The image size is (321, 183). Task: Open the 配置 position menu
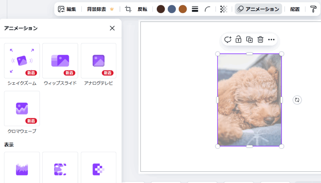pyautogui.click(x=295, y=9)
